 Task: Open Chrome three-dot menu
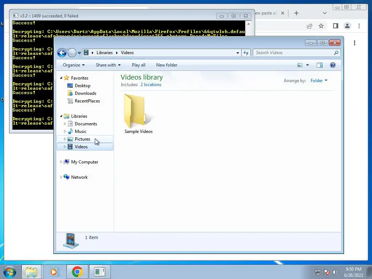click(x=359, y=26)
